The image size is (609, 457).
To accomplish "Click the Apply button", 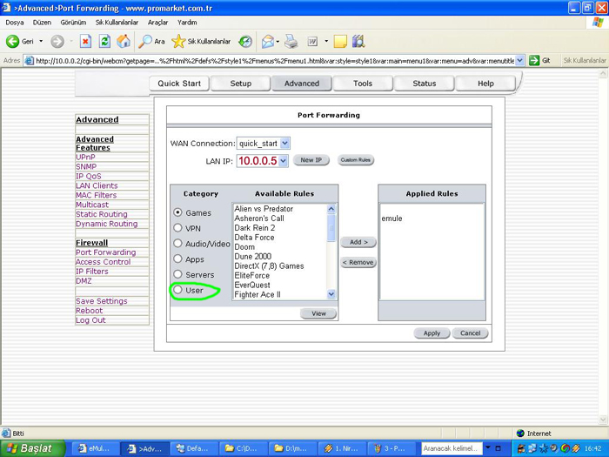I will [432, 333].
